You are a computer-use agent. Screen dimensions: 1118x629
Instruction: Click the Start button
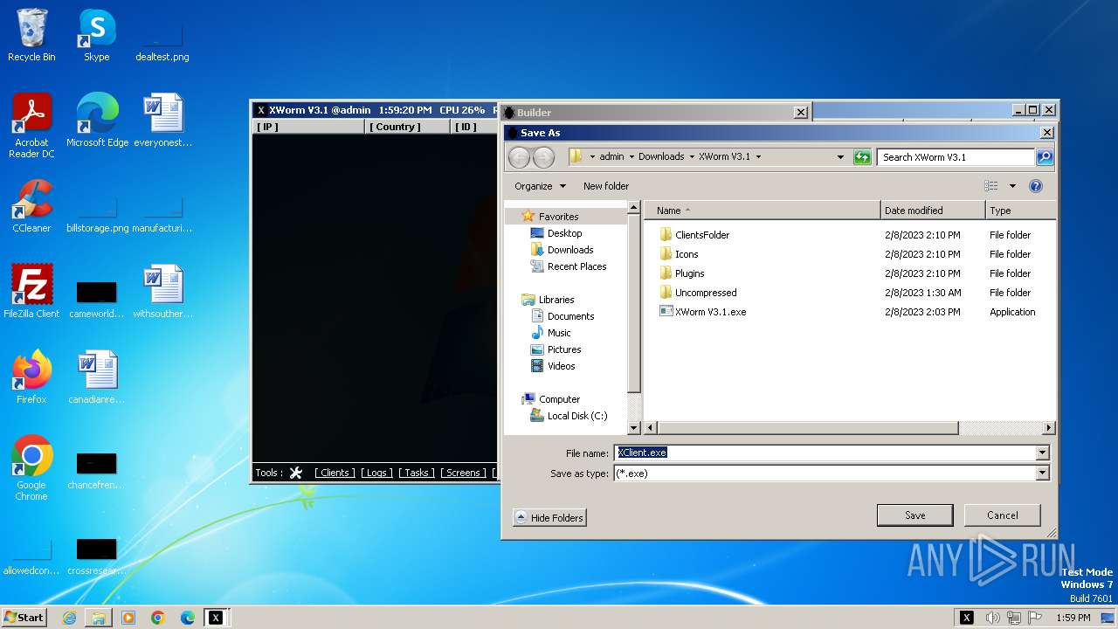coord(24,618)
